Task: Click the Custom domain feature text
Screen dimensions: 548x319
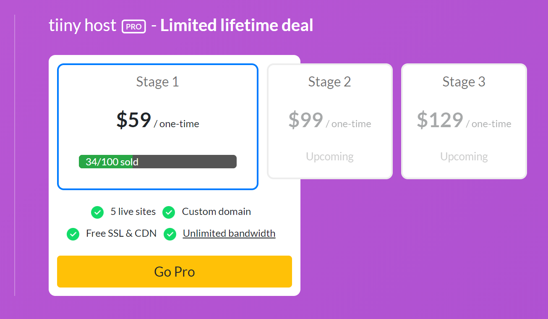Action: [216, 212]
